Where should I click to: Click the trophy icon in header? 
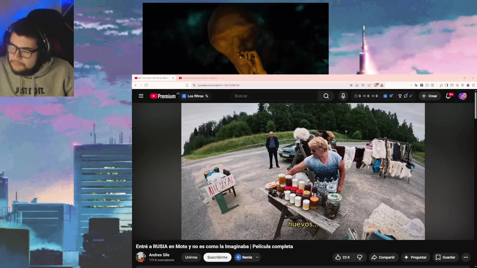pos(400,96)
